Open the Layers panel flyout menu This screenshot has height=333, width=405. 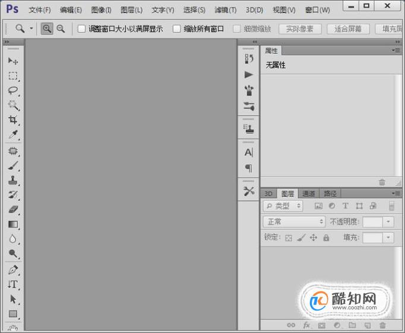pos(396,193)
